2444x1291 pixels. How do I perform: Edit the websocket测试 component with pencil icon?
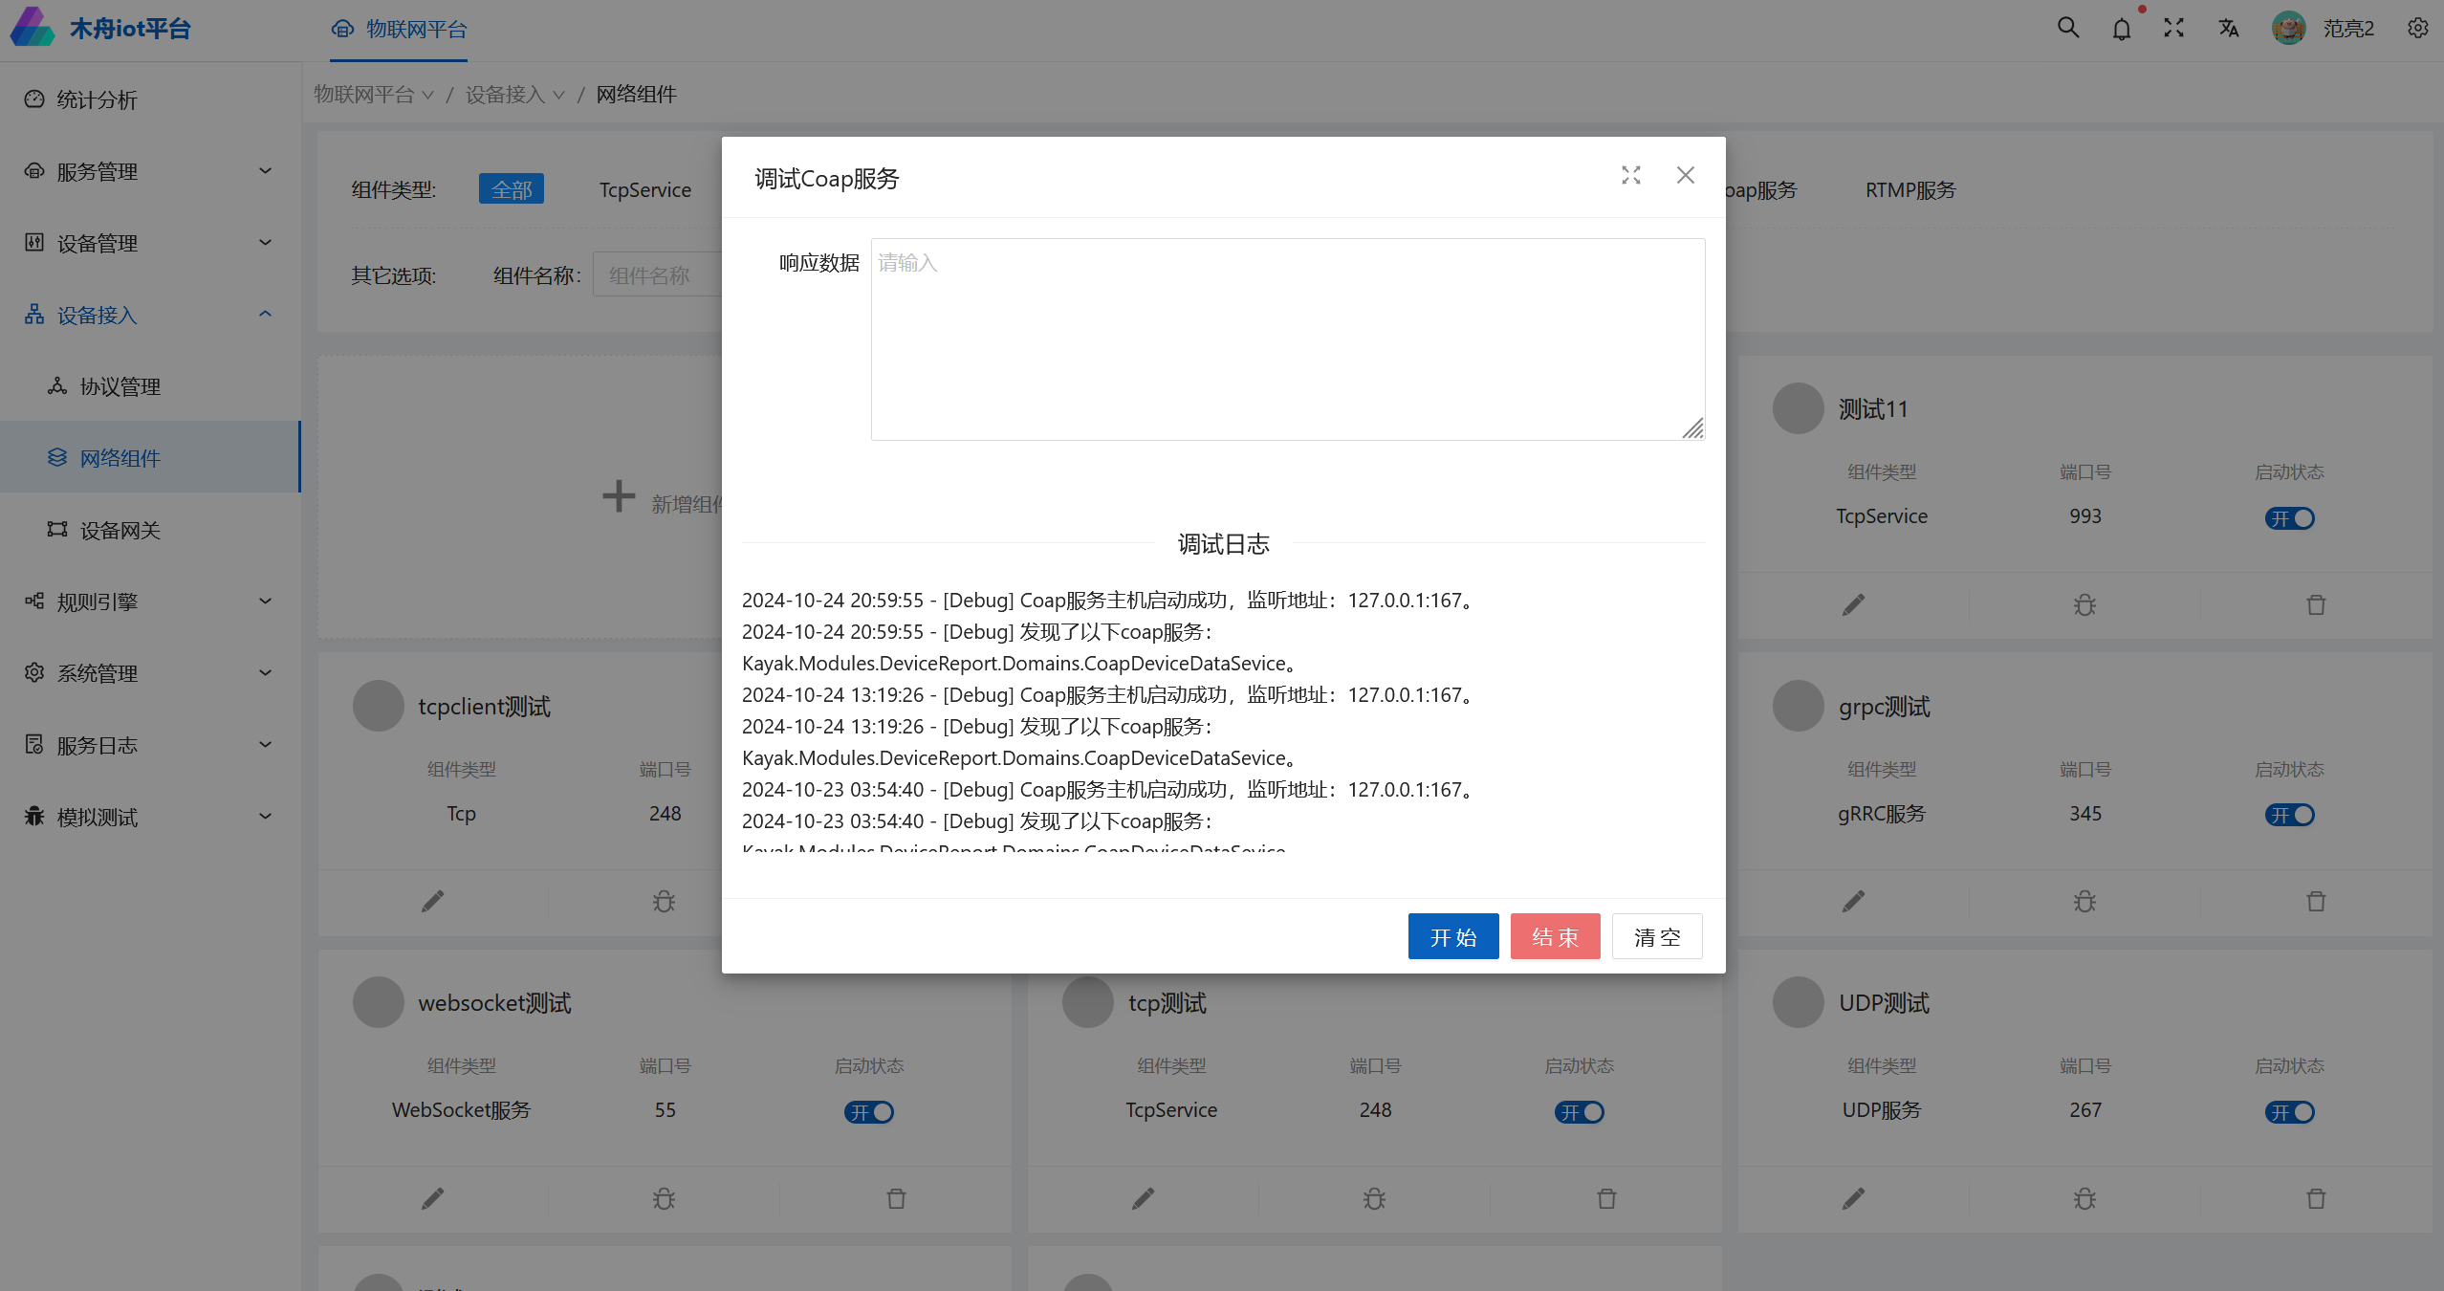tap(433, 1198)
